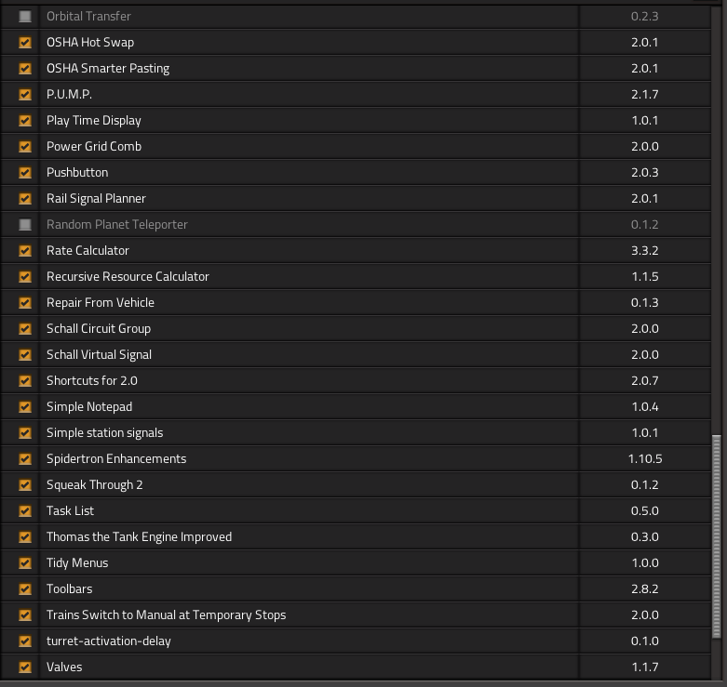Select the Schall Circuit Group name
The height and width of the screenshot is (687, 727).
tap(99, 329)
